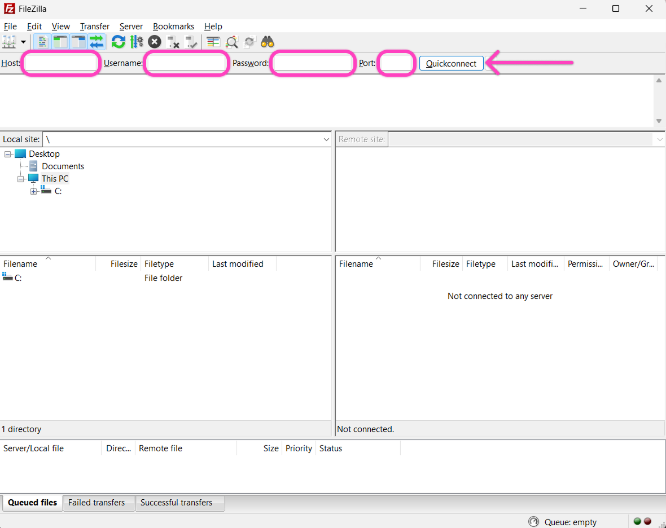Focus the Host input field
The height and width of the screenshot is (528, 666).
(x=61, y=63)
